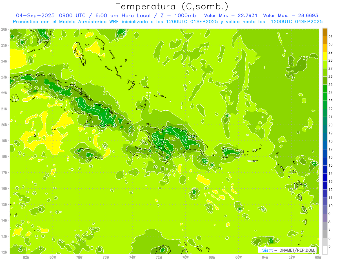The image size is (338, 261).
Task: Pick the lime legend swatch between 27 and 28
Action: coord(325,64)
